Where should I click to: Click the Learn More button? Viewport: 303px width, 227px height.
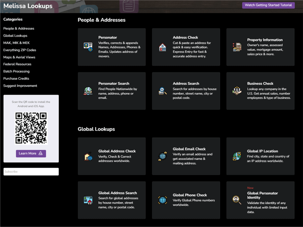[31, 153]
